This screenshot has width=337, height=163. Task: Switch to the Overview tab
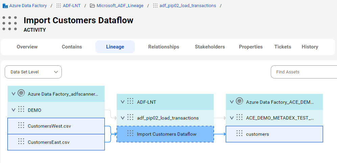coord(27,47)
